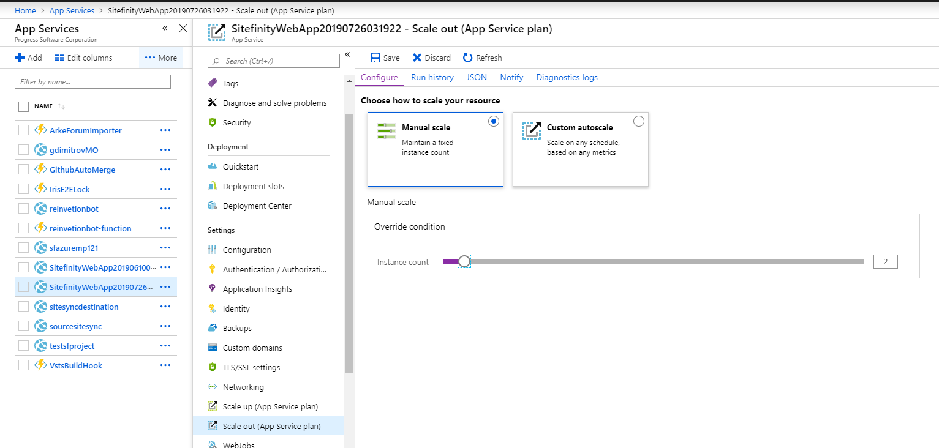
Task: Open the More options menu in App Services
Action: (x=160, y=58)
